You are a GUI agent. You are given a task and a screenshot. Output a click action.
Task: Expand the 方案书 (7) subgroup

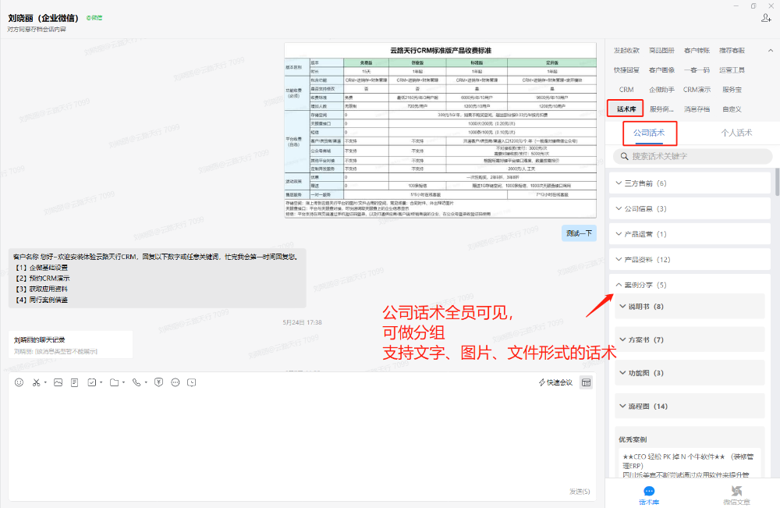pyautogui.click(x=690, y=339)
